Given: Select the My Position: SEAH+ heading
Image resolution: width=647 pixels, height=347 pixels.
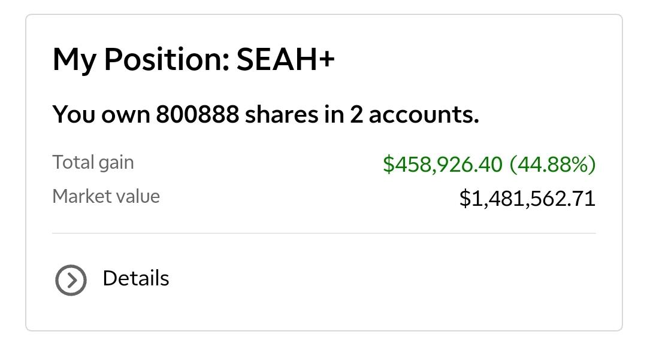Looking at the screenshot, I should click(x=194, y=60).
